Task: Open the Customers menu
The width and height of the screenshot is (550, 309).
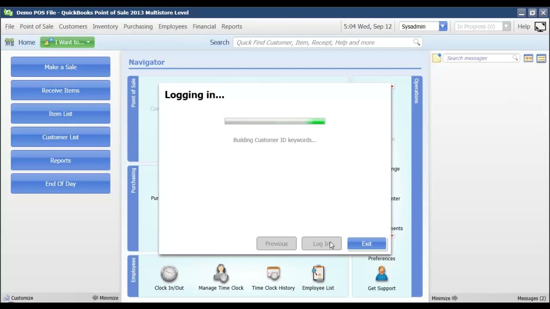Action: [x=73, y=27]
